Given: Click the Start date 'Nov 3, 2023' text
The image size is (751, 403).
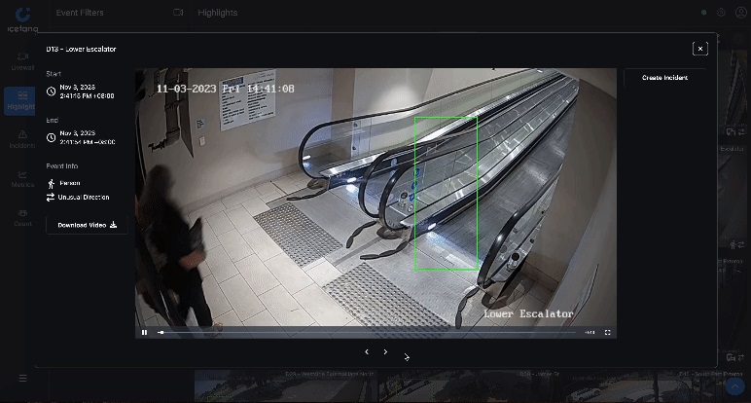Looking at the screenshot, I should click(77, 88).
